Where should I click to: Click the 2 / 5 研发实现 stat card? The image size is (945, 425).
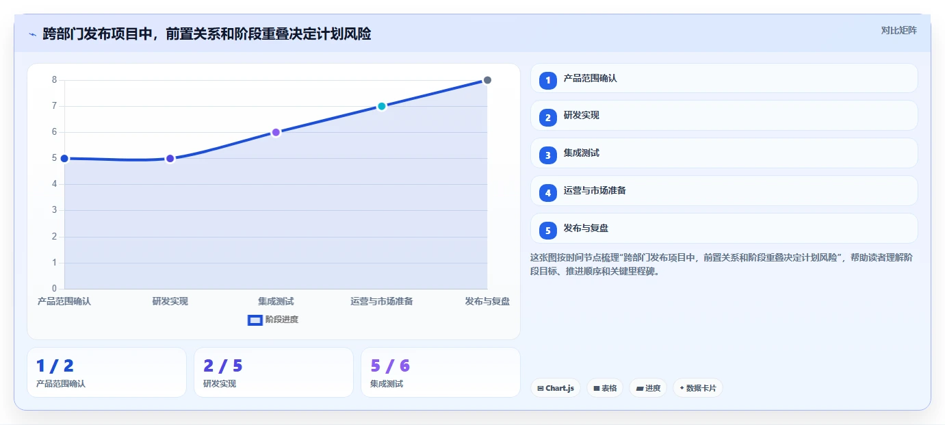pyautogui.click(x=274, y=372)
